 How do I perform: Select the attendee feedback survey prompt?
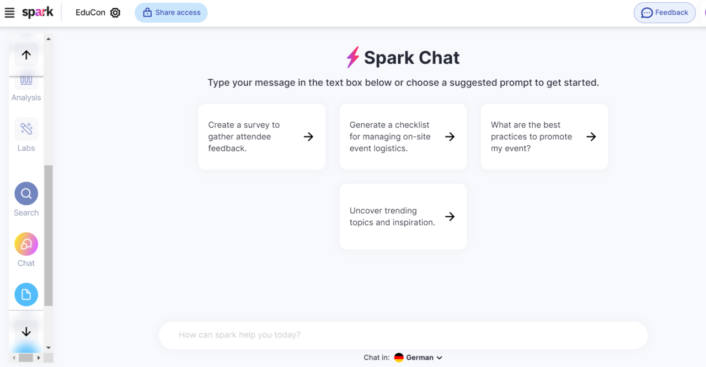(x=261, y=136)
